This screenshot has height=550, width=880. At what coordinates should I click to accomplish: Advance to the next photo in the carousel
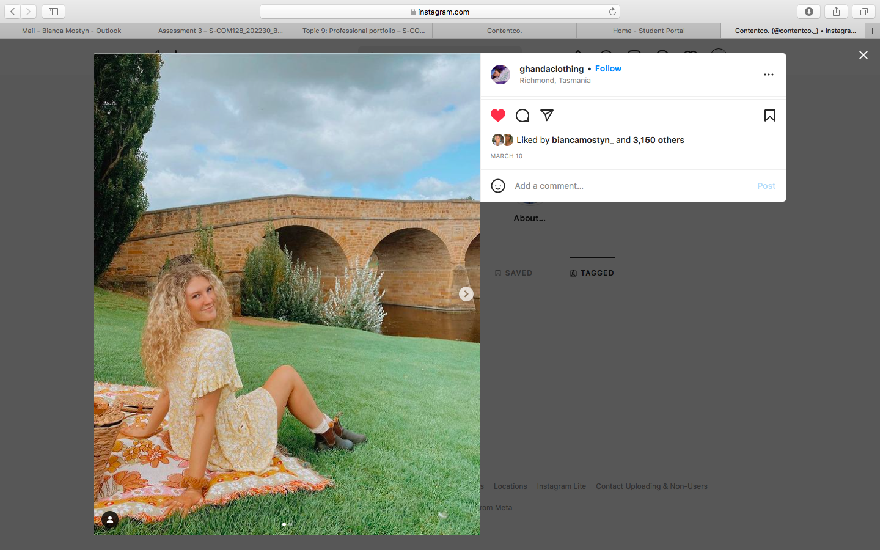pyautogui.click(x=466, y=294)
